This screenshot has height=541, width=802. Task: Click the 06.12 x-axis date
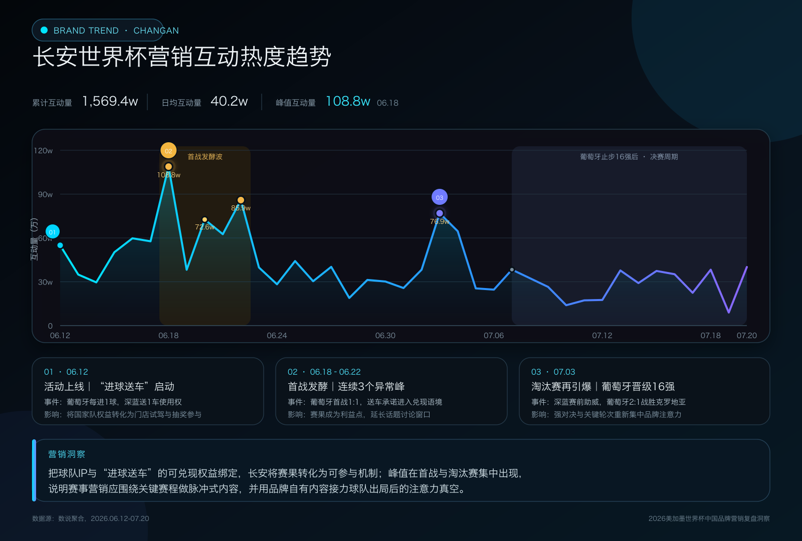coord(60,336)
